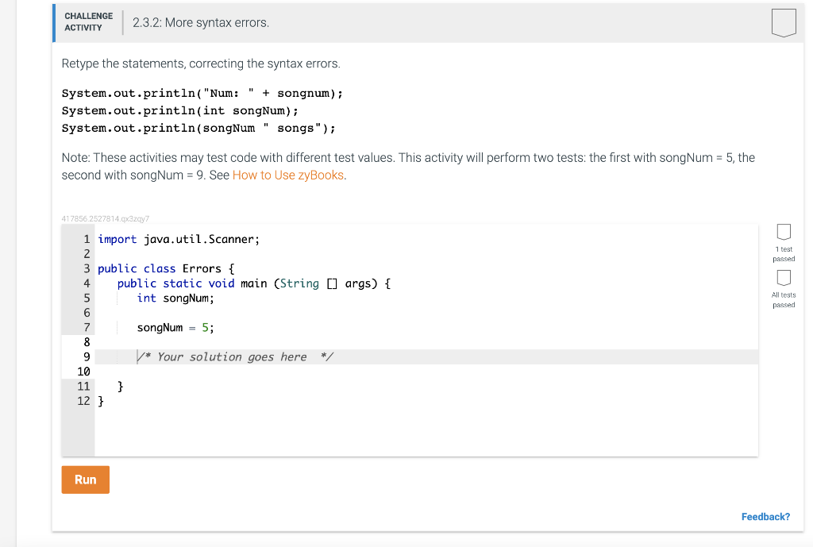Click the 'public static void main' line

click(254, 283)
